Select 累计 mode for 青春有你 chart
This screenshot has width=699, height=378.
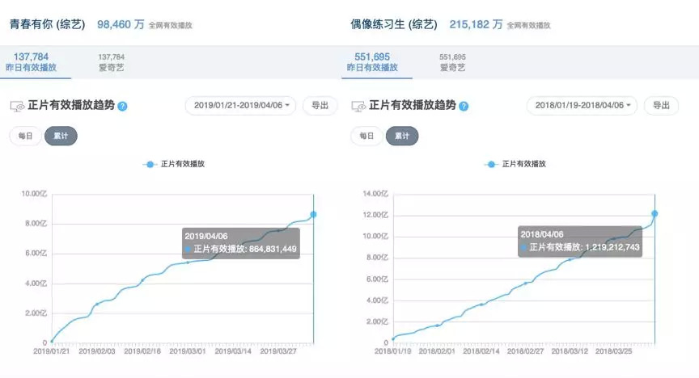(x=61, y=136)
